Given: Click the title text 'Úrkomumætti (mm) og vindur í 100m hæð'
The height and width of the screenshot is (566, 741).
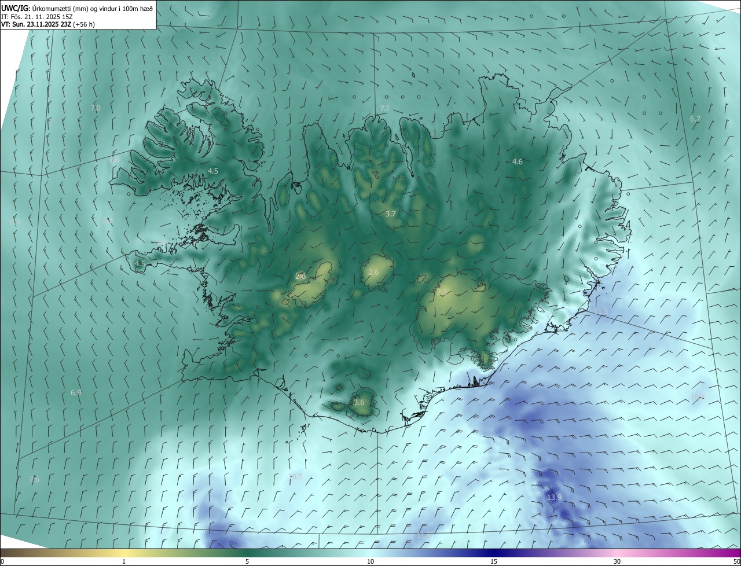Looking at the screenshot, I should coord(93,8).
